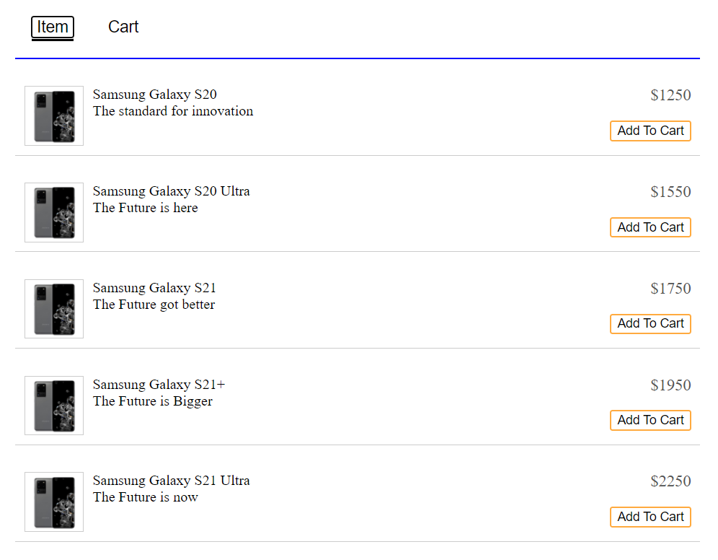View the Galaxy S21 Ultra product picture
Screen dimensions: 718x560
point(54,502)
